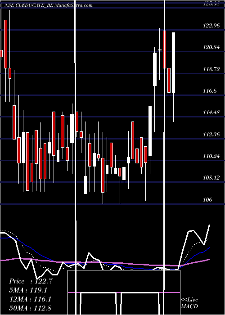Click the 122.96 price axis label
Viewport: 225px width, 315px height.
[211, 26]
